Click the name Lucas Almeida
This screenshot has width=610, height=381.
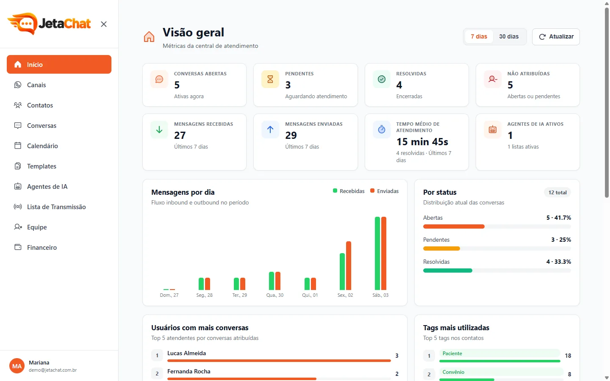(186, 353)
